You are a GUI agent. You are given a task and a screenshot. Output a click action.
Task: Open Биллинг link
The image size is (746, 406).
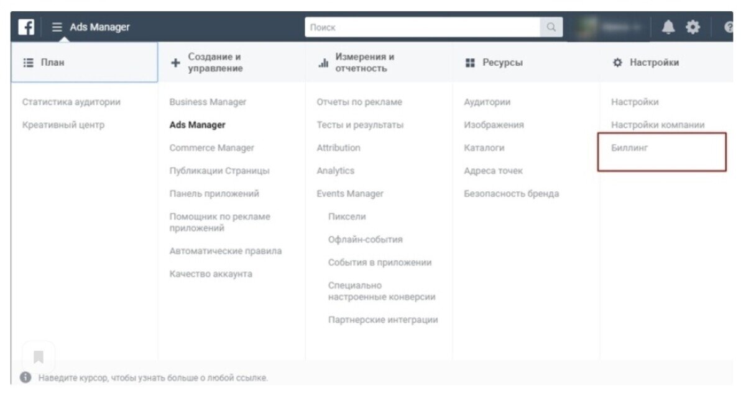click(629, 148)
